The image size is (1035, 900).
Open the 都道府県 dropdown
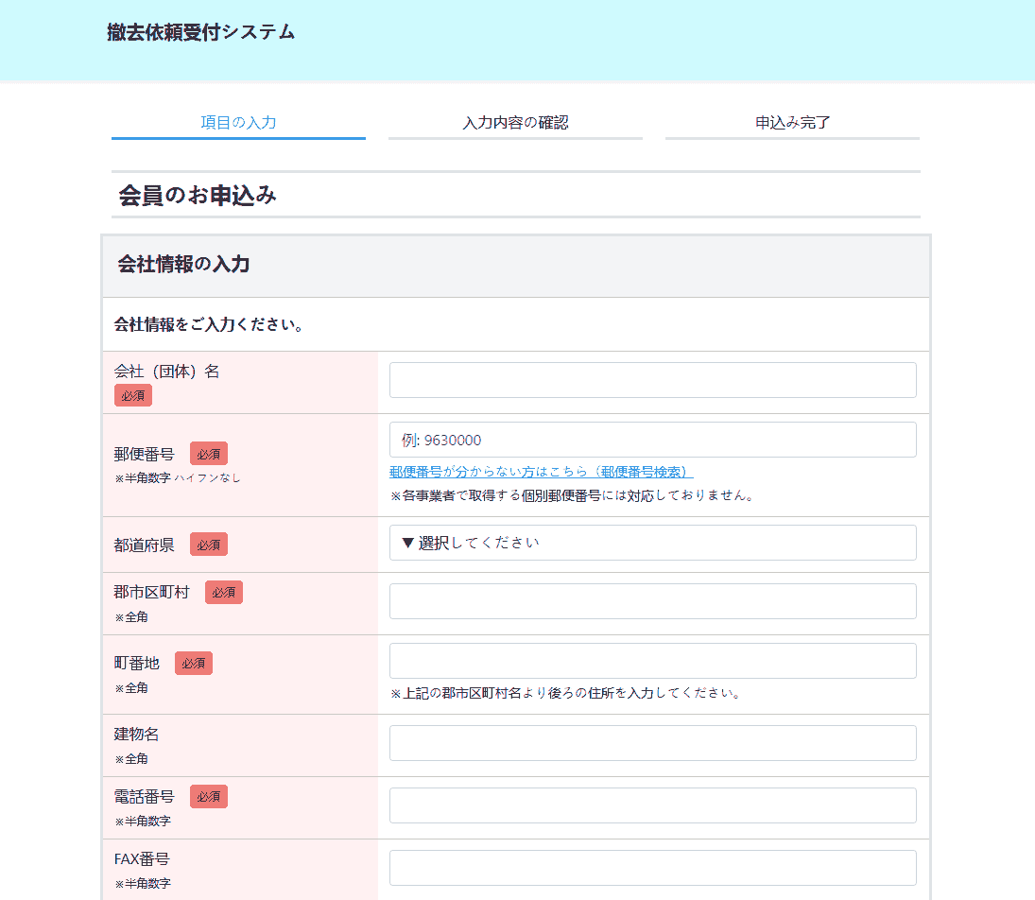click(x=652, y=543)
